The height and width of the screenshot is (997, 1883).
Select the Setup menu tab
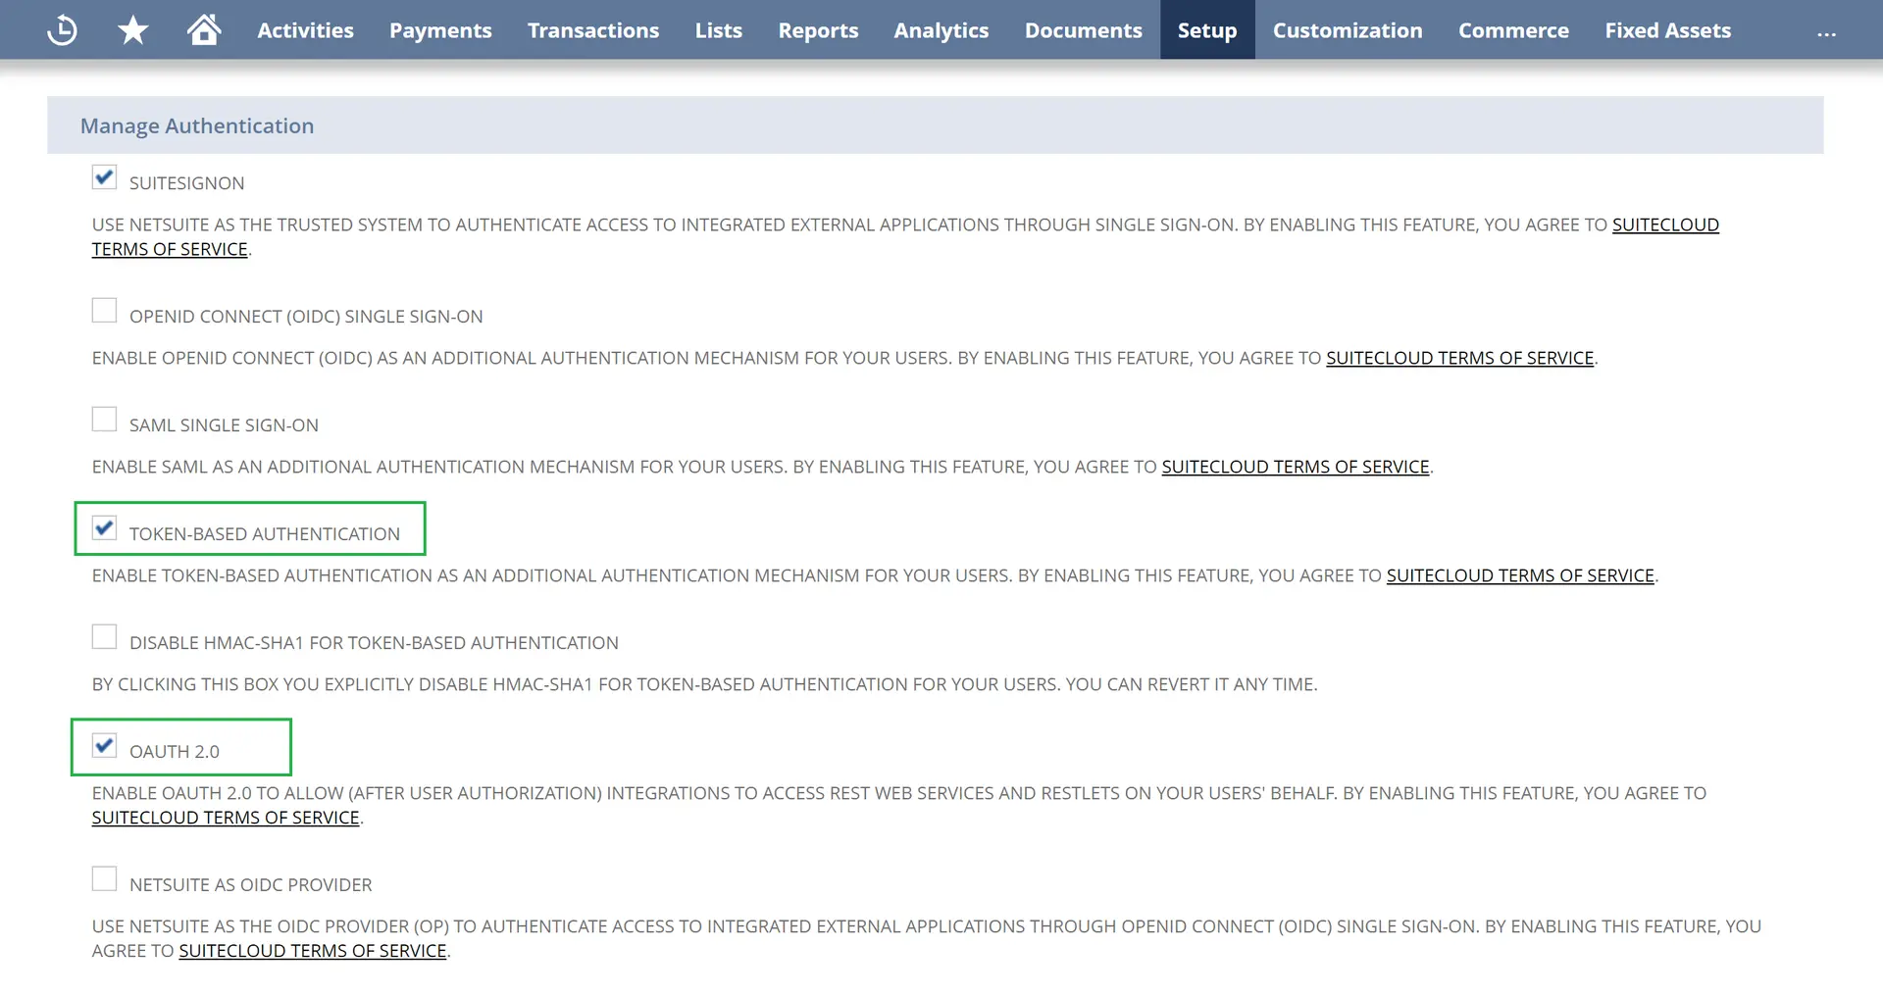click(1207, 30)
